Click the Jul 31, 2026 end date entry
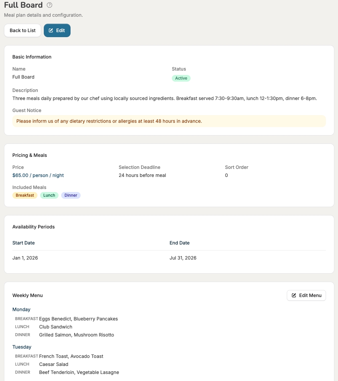Image resolution: width=338 pixels, height=381 pixels. (183, 258)
